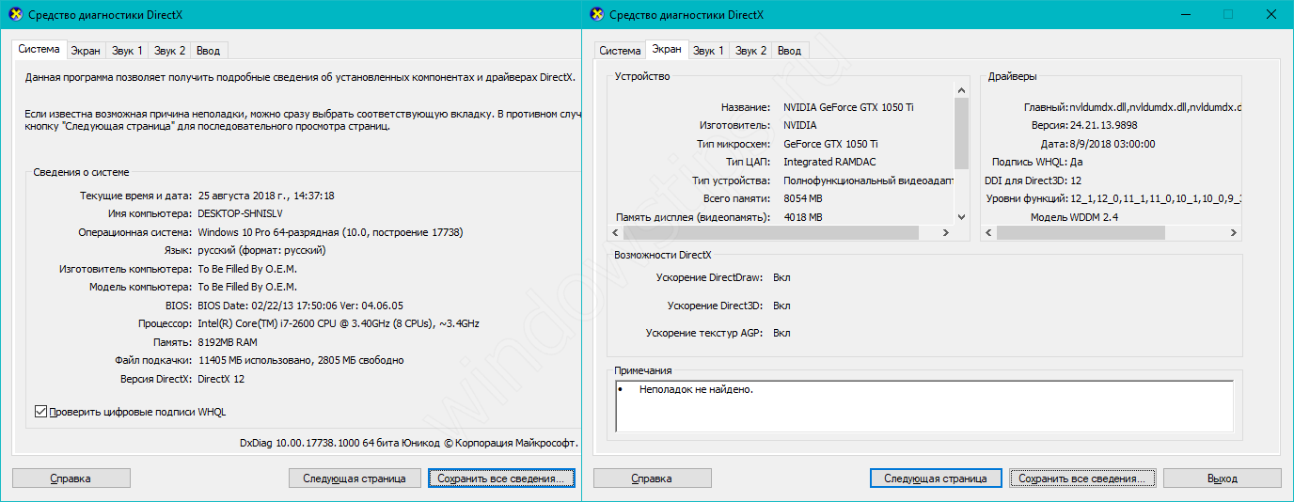Click the right arrow of the Устройство horizontal scrollbar

(945, 232)
